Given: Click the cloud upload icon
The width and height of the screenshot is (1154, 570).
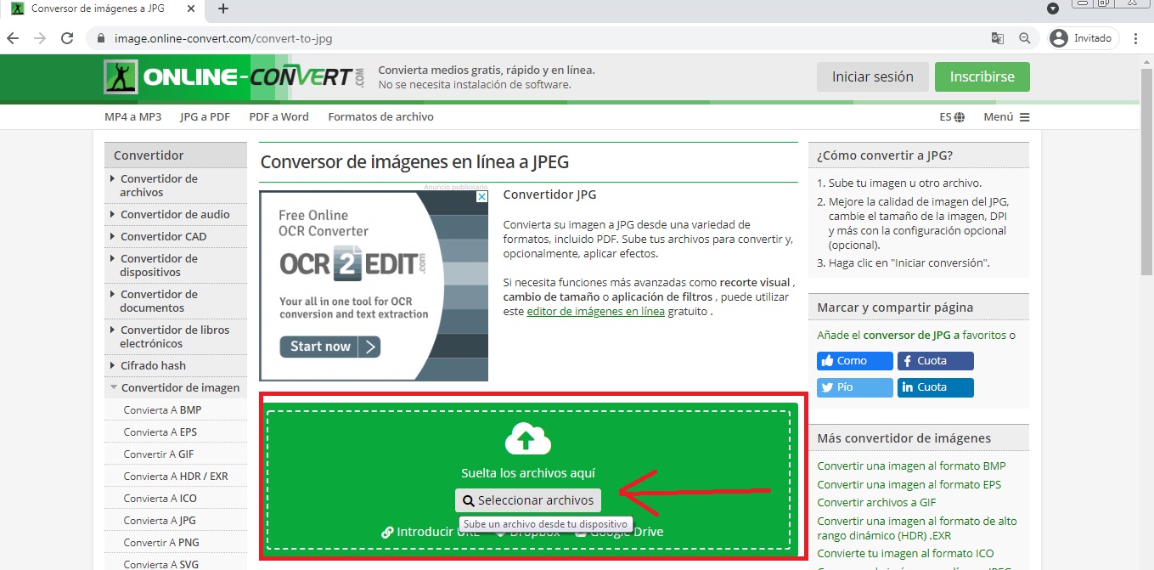Looking at the screenshot, I should point(527,440).
